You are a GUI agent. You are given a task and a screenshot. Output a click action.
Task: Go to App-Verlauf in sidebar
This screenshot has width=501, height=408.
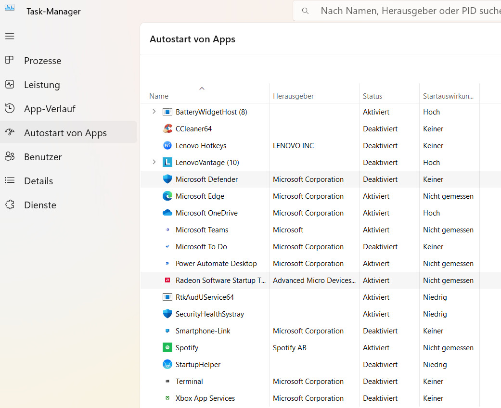(x=50, y=109)
